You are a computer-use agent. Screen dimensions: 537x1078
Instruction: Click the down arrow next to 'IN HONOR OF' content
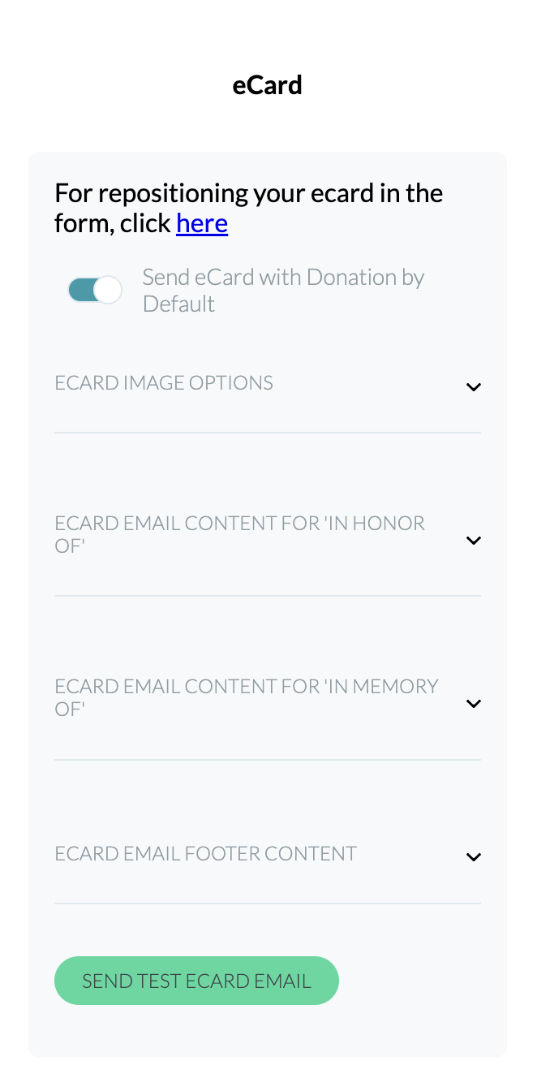point(474,540)
